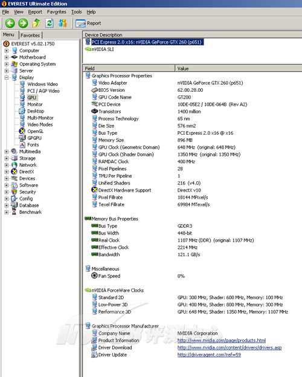Click the Up folder arrow toolbar icon
The image size is (302, 377).
pos(36,23)
